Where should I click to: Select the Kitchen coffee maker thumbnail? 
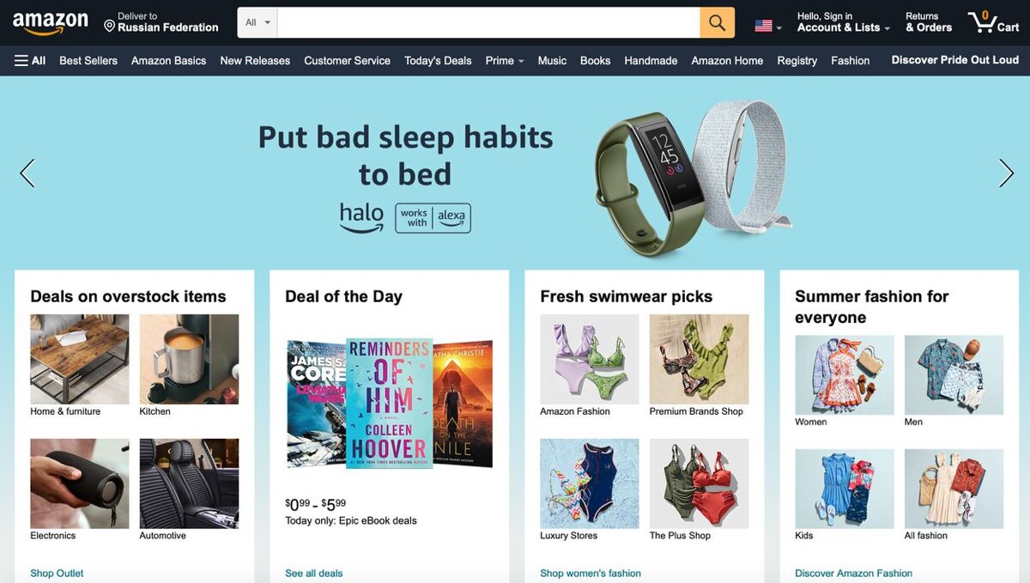(x=190, y=359)
